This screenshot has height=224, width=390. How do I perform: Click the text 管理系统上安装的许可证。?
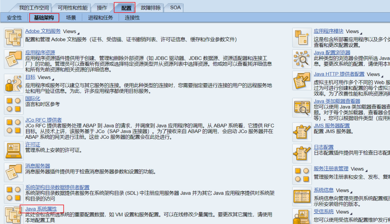(x=54, y=150)
